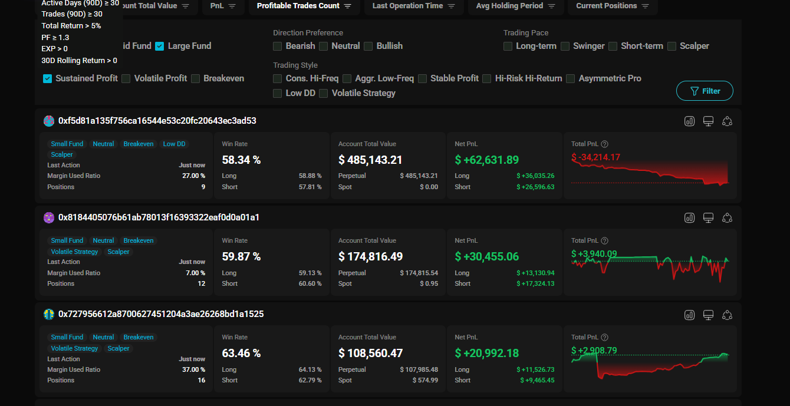Click bar chart icon for address 0xf5d81a135f…
The width and height of the screenshot is (790, 406).
(x=689, y=121)
